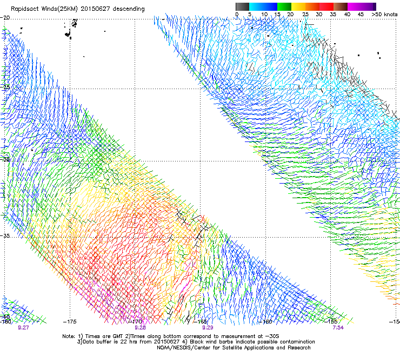400x351 pixels.
Task: Click the red 30–35 knots legend segment
Action: [326, 6]
